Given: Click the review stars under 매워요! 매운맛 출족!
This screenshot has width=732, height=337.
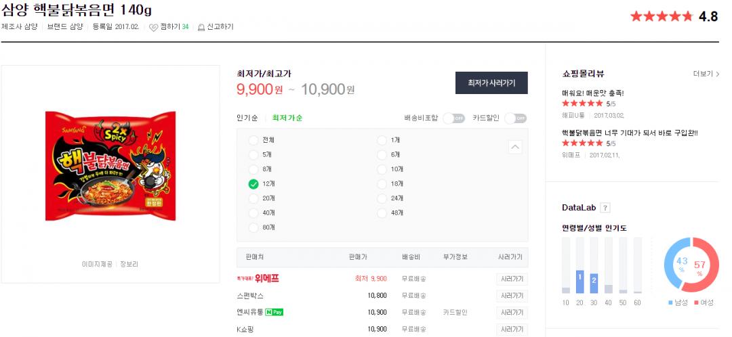Looking at the screenshot, I should (x=582, y=104).
